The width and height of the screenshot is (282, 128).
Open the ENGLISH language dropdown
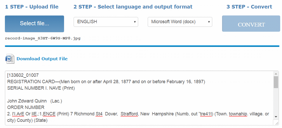click(x=106, y=22)
